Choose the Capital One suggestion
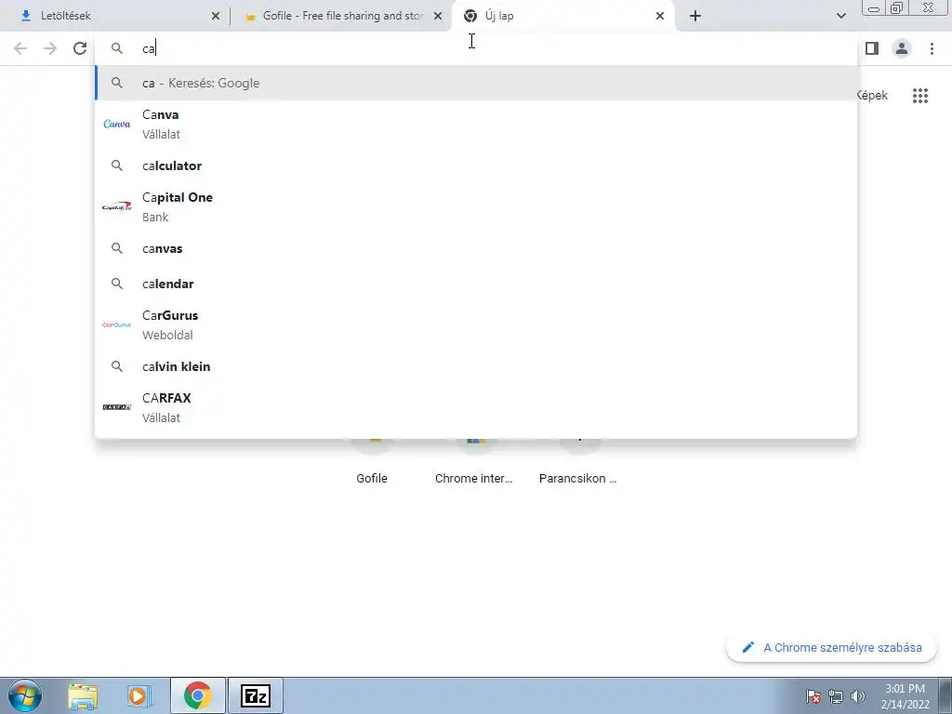The width and height of the screenshot is (952, 714). click(x=476, y=206)
